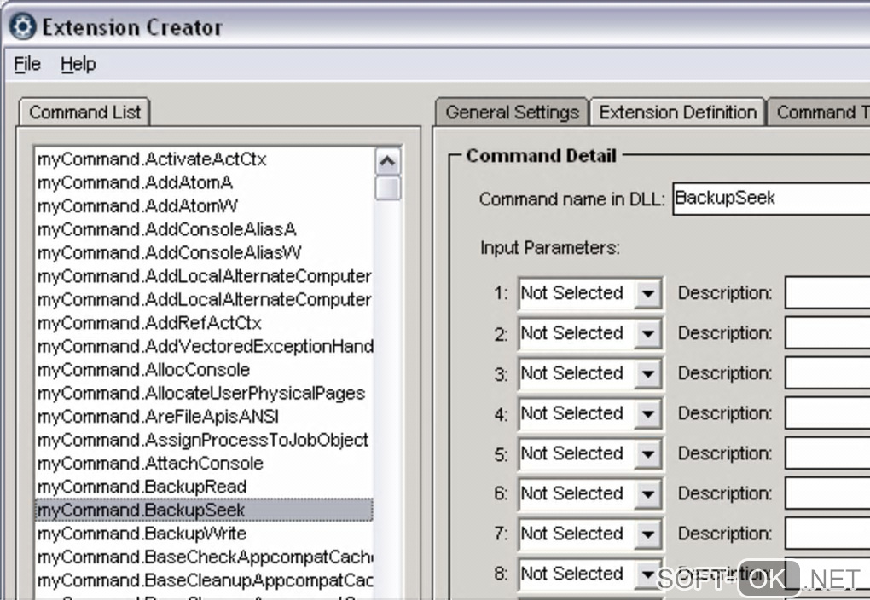
Task: Expand the parameter 7 type dropdown
Action: 648,534
